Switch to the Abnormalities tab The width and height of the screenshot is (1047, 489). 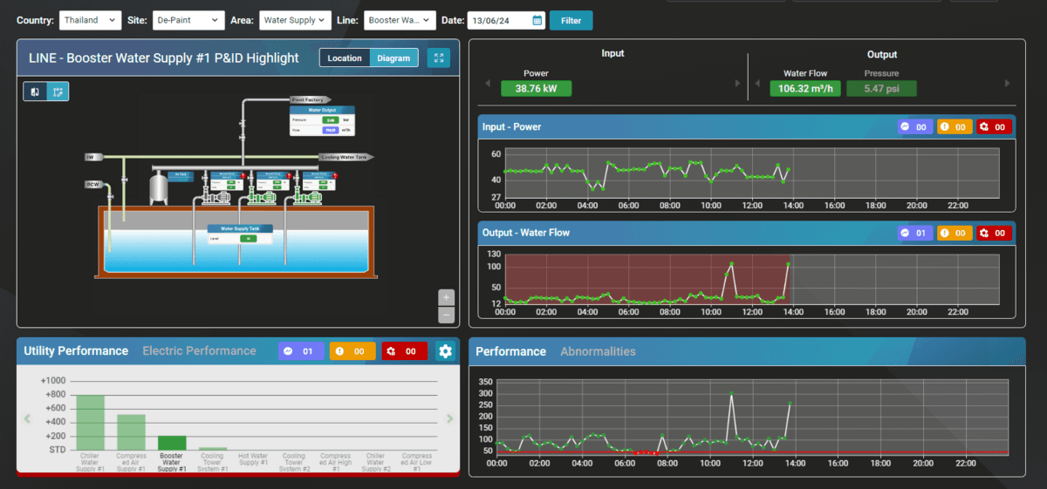coord(598,352)
